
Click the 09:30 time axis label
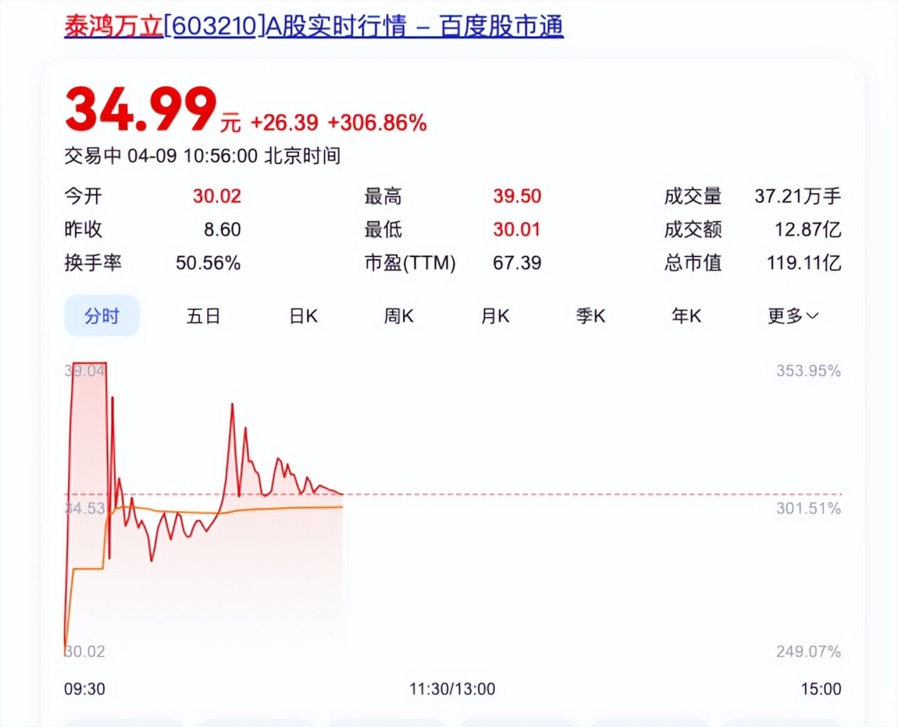click(x=84, y=689)
